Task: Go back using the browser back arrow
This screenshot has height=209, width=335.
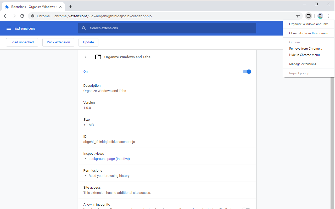Action: (5, 16)
